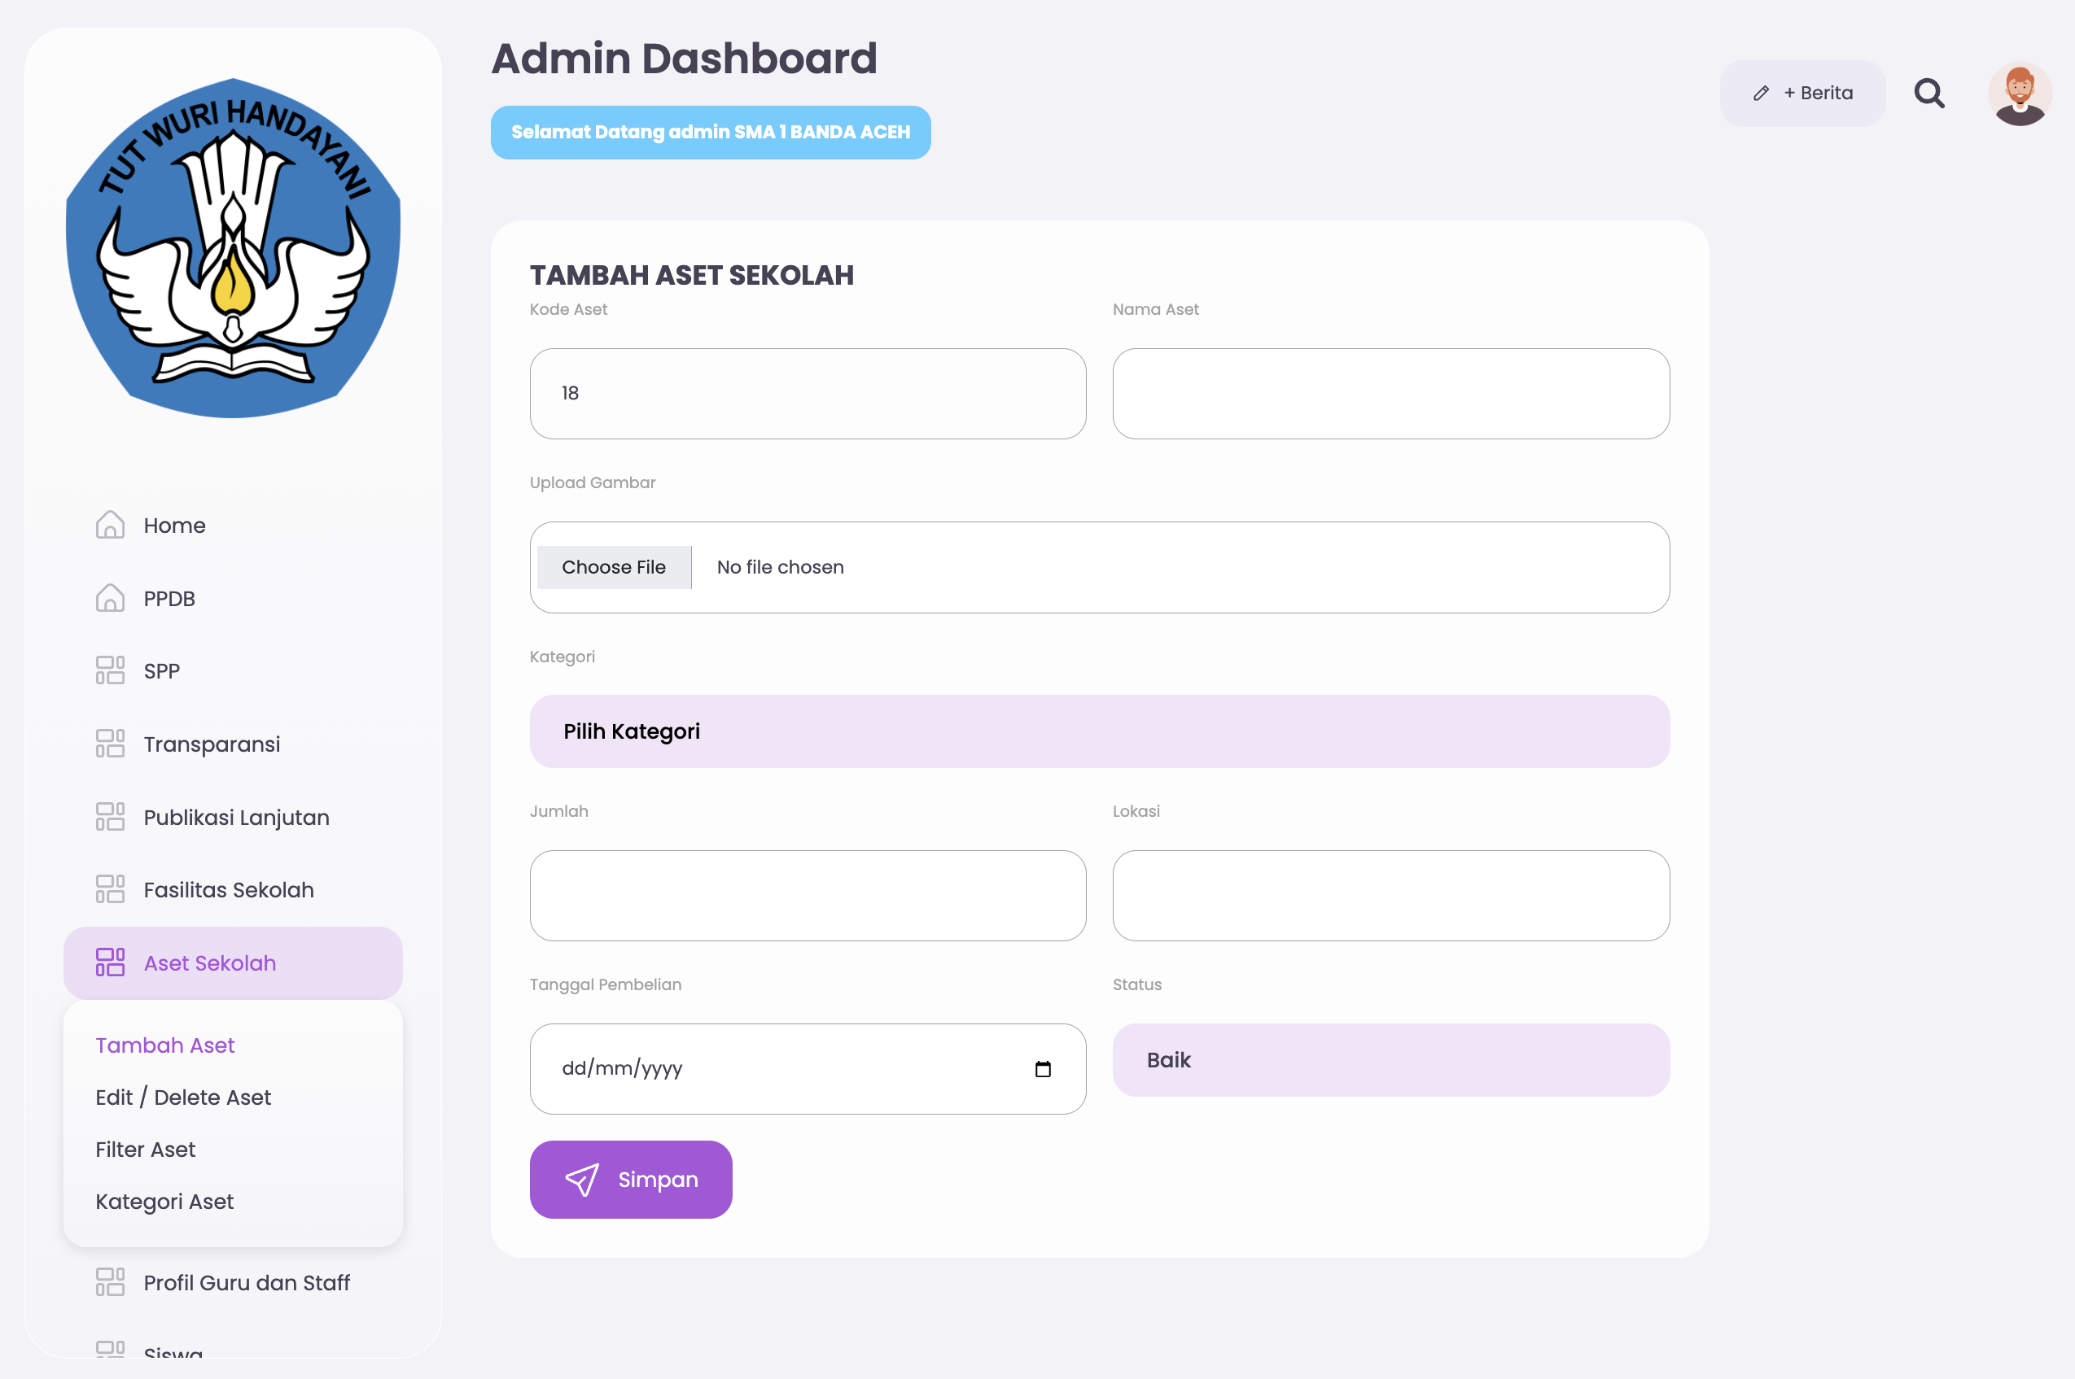The height and width of the screenshot is (1379, 2075).
Task: Click the pencil icon on Berita button
Action: coord(1761,93)
